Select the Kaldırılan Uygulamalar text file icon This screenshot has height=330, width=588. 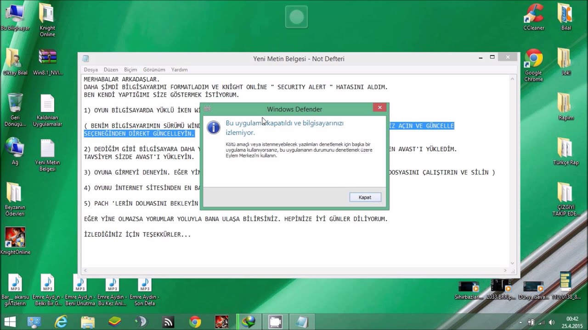(x=47, y=110)
